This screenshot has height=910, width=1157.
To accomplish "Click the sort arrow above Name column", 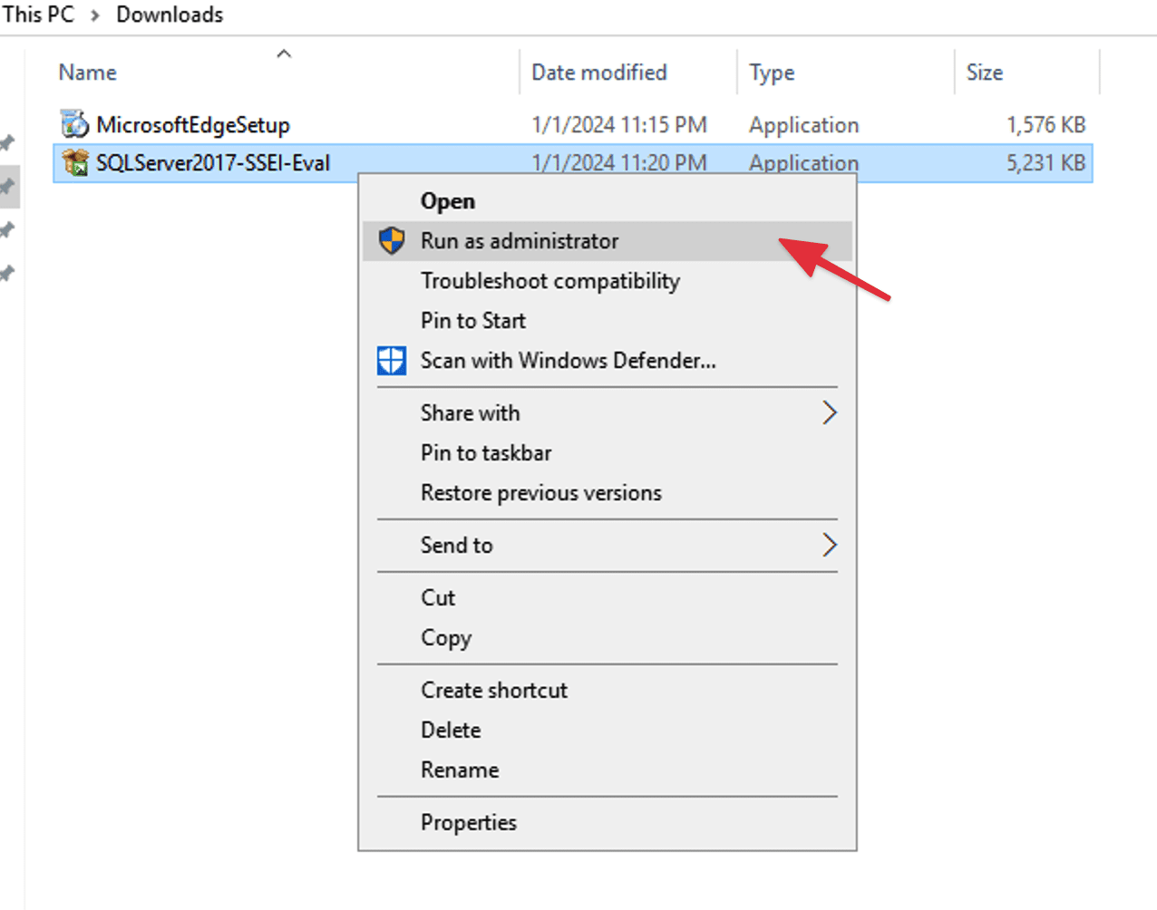I will pos(284,54).
